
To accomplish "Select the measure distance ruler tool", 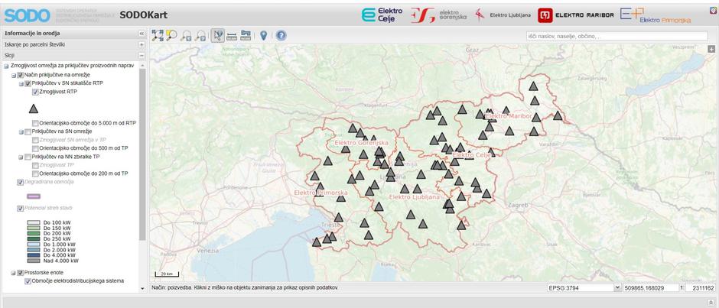I will pyautogui.click(x=232, y=35).
